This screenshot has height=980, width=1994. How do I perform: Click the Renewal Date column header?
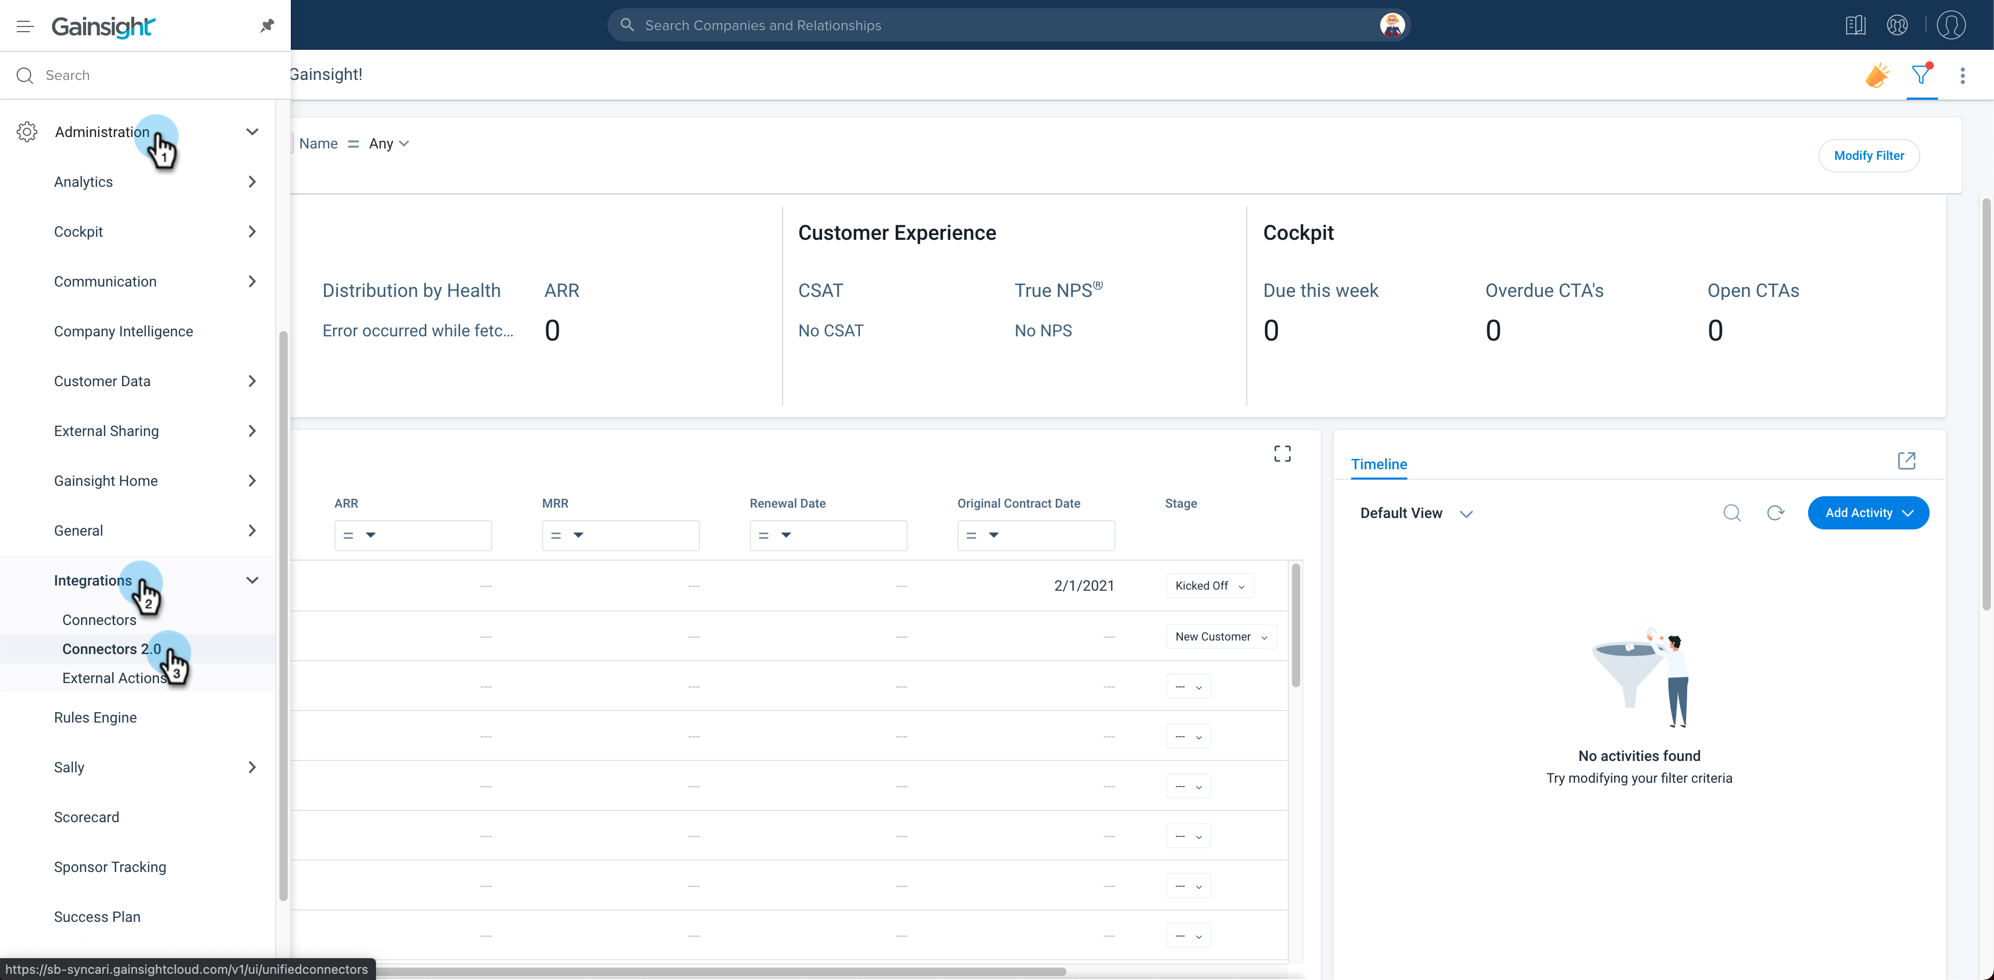coord(787,503)
